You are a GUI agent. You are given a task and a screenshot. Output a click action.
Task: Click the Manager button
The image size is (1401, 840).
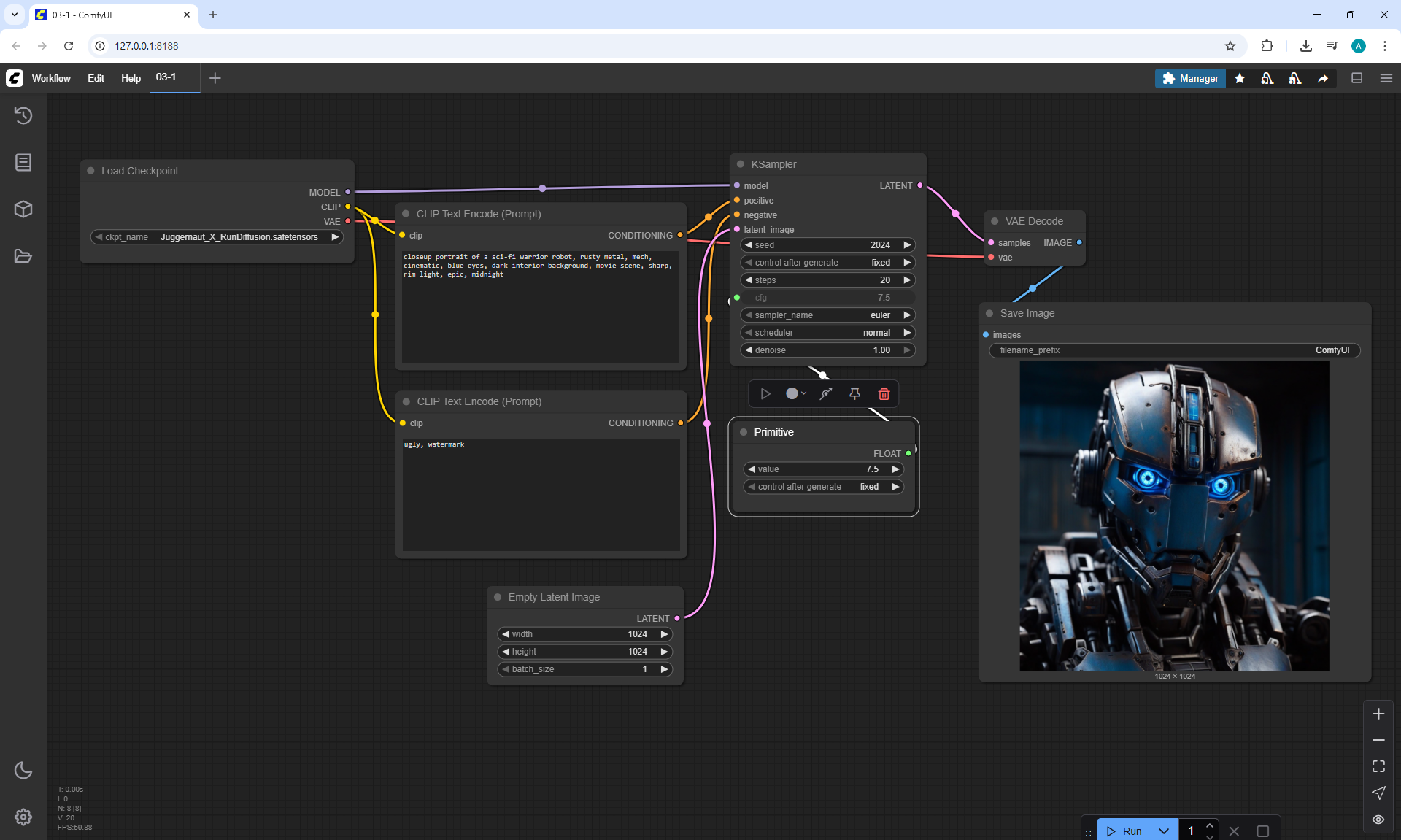point(1190,78)
